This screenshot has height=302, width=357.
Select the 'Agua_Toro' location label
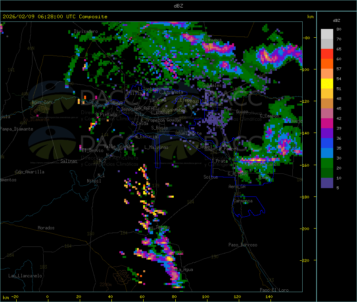click(42, 102)
